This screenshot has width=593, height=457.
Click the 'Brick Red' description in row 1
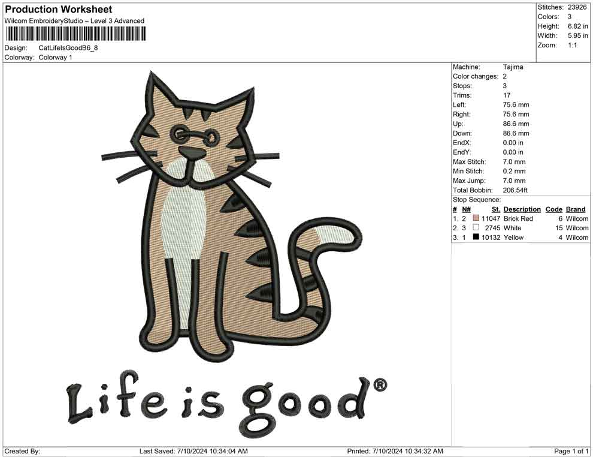coord(518,218)
